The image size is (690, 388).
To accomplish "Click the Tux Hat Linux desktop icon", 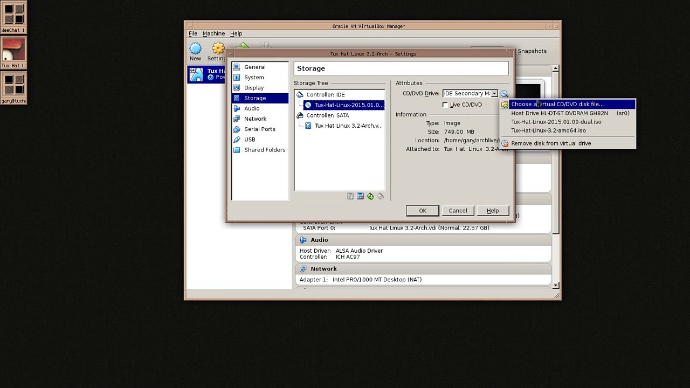I will [x=13, y=52].
